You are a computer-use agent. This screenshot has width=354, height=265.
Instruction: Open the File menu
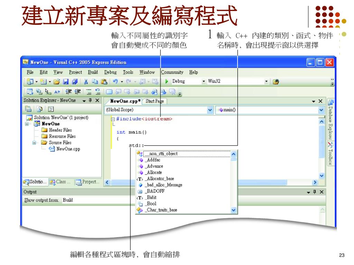tap(30, 72)
